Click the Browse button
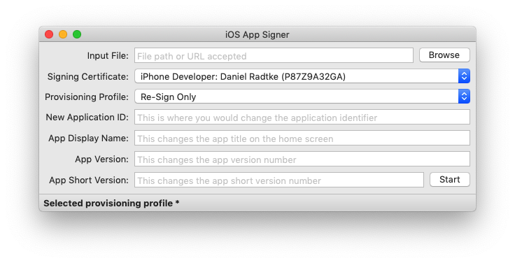The width and height of the screenshot is (515, 263). click(444, 55)
